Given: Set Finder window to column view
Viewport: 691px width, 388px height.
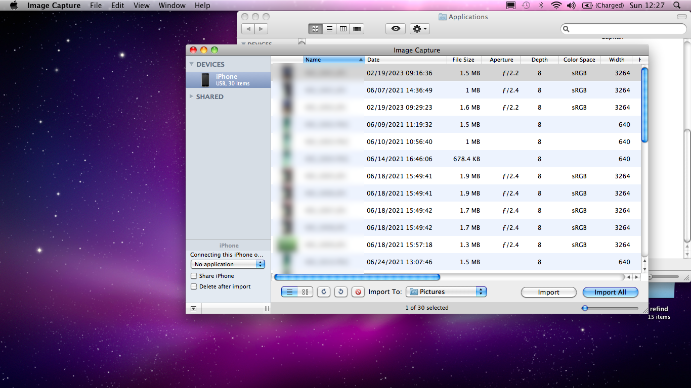Looking at the screenshot, I should tap(343, 29).
